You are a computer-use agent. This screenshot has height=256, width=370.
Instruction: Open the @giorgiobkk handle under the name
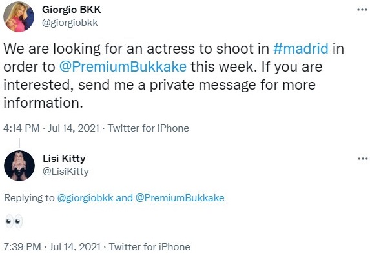click(x=70, y=23)
